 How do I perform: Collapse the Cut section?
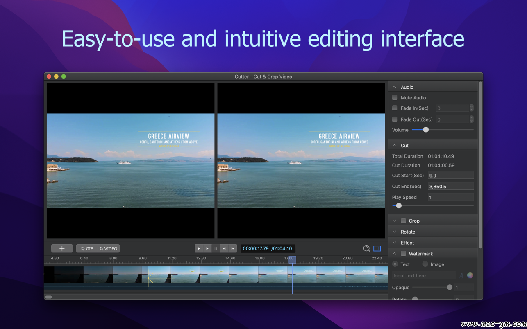394,146
